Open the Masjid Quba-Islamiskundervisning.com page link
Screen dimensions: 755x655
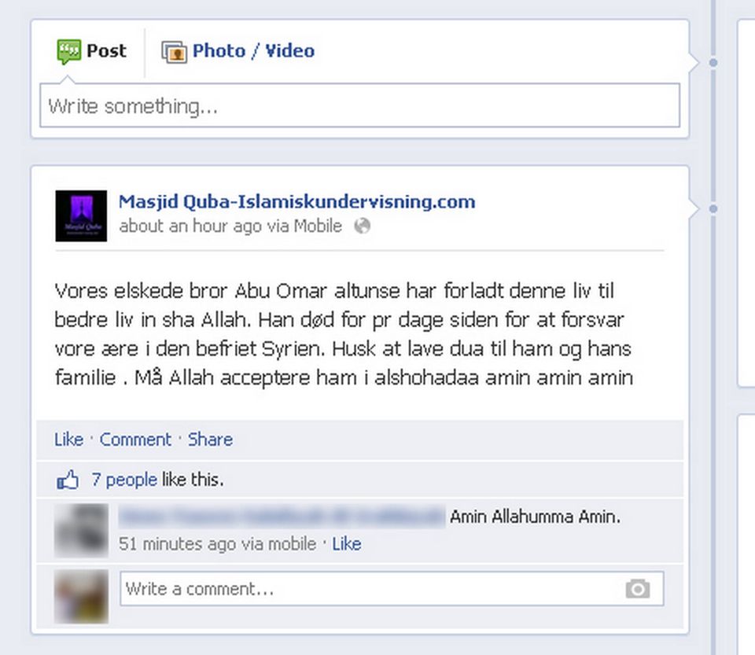(x=296, y=201)
